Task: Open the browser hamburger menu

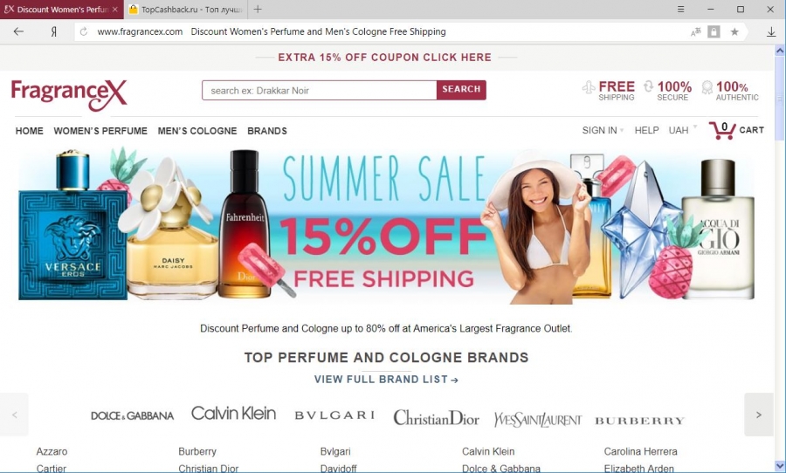Action: [x=680, y=9]
